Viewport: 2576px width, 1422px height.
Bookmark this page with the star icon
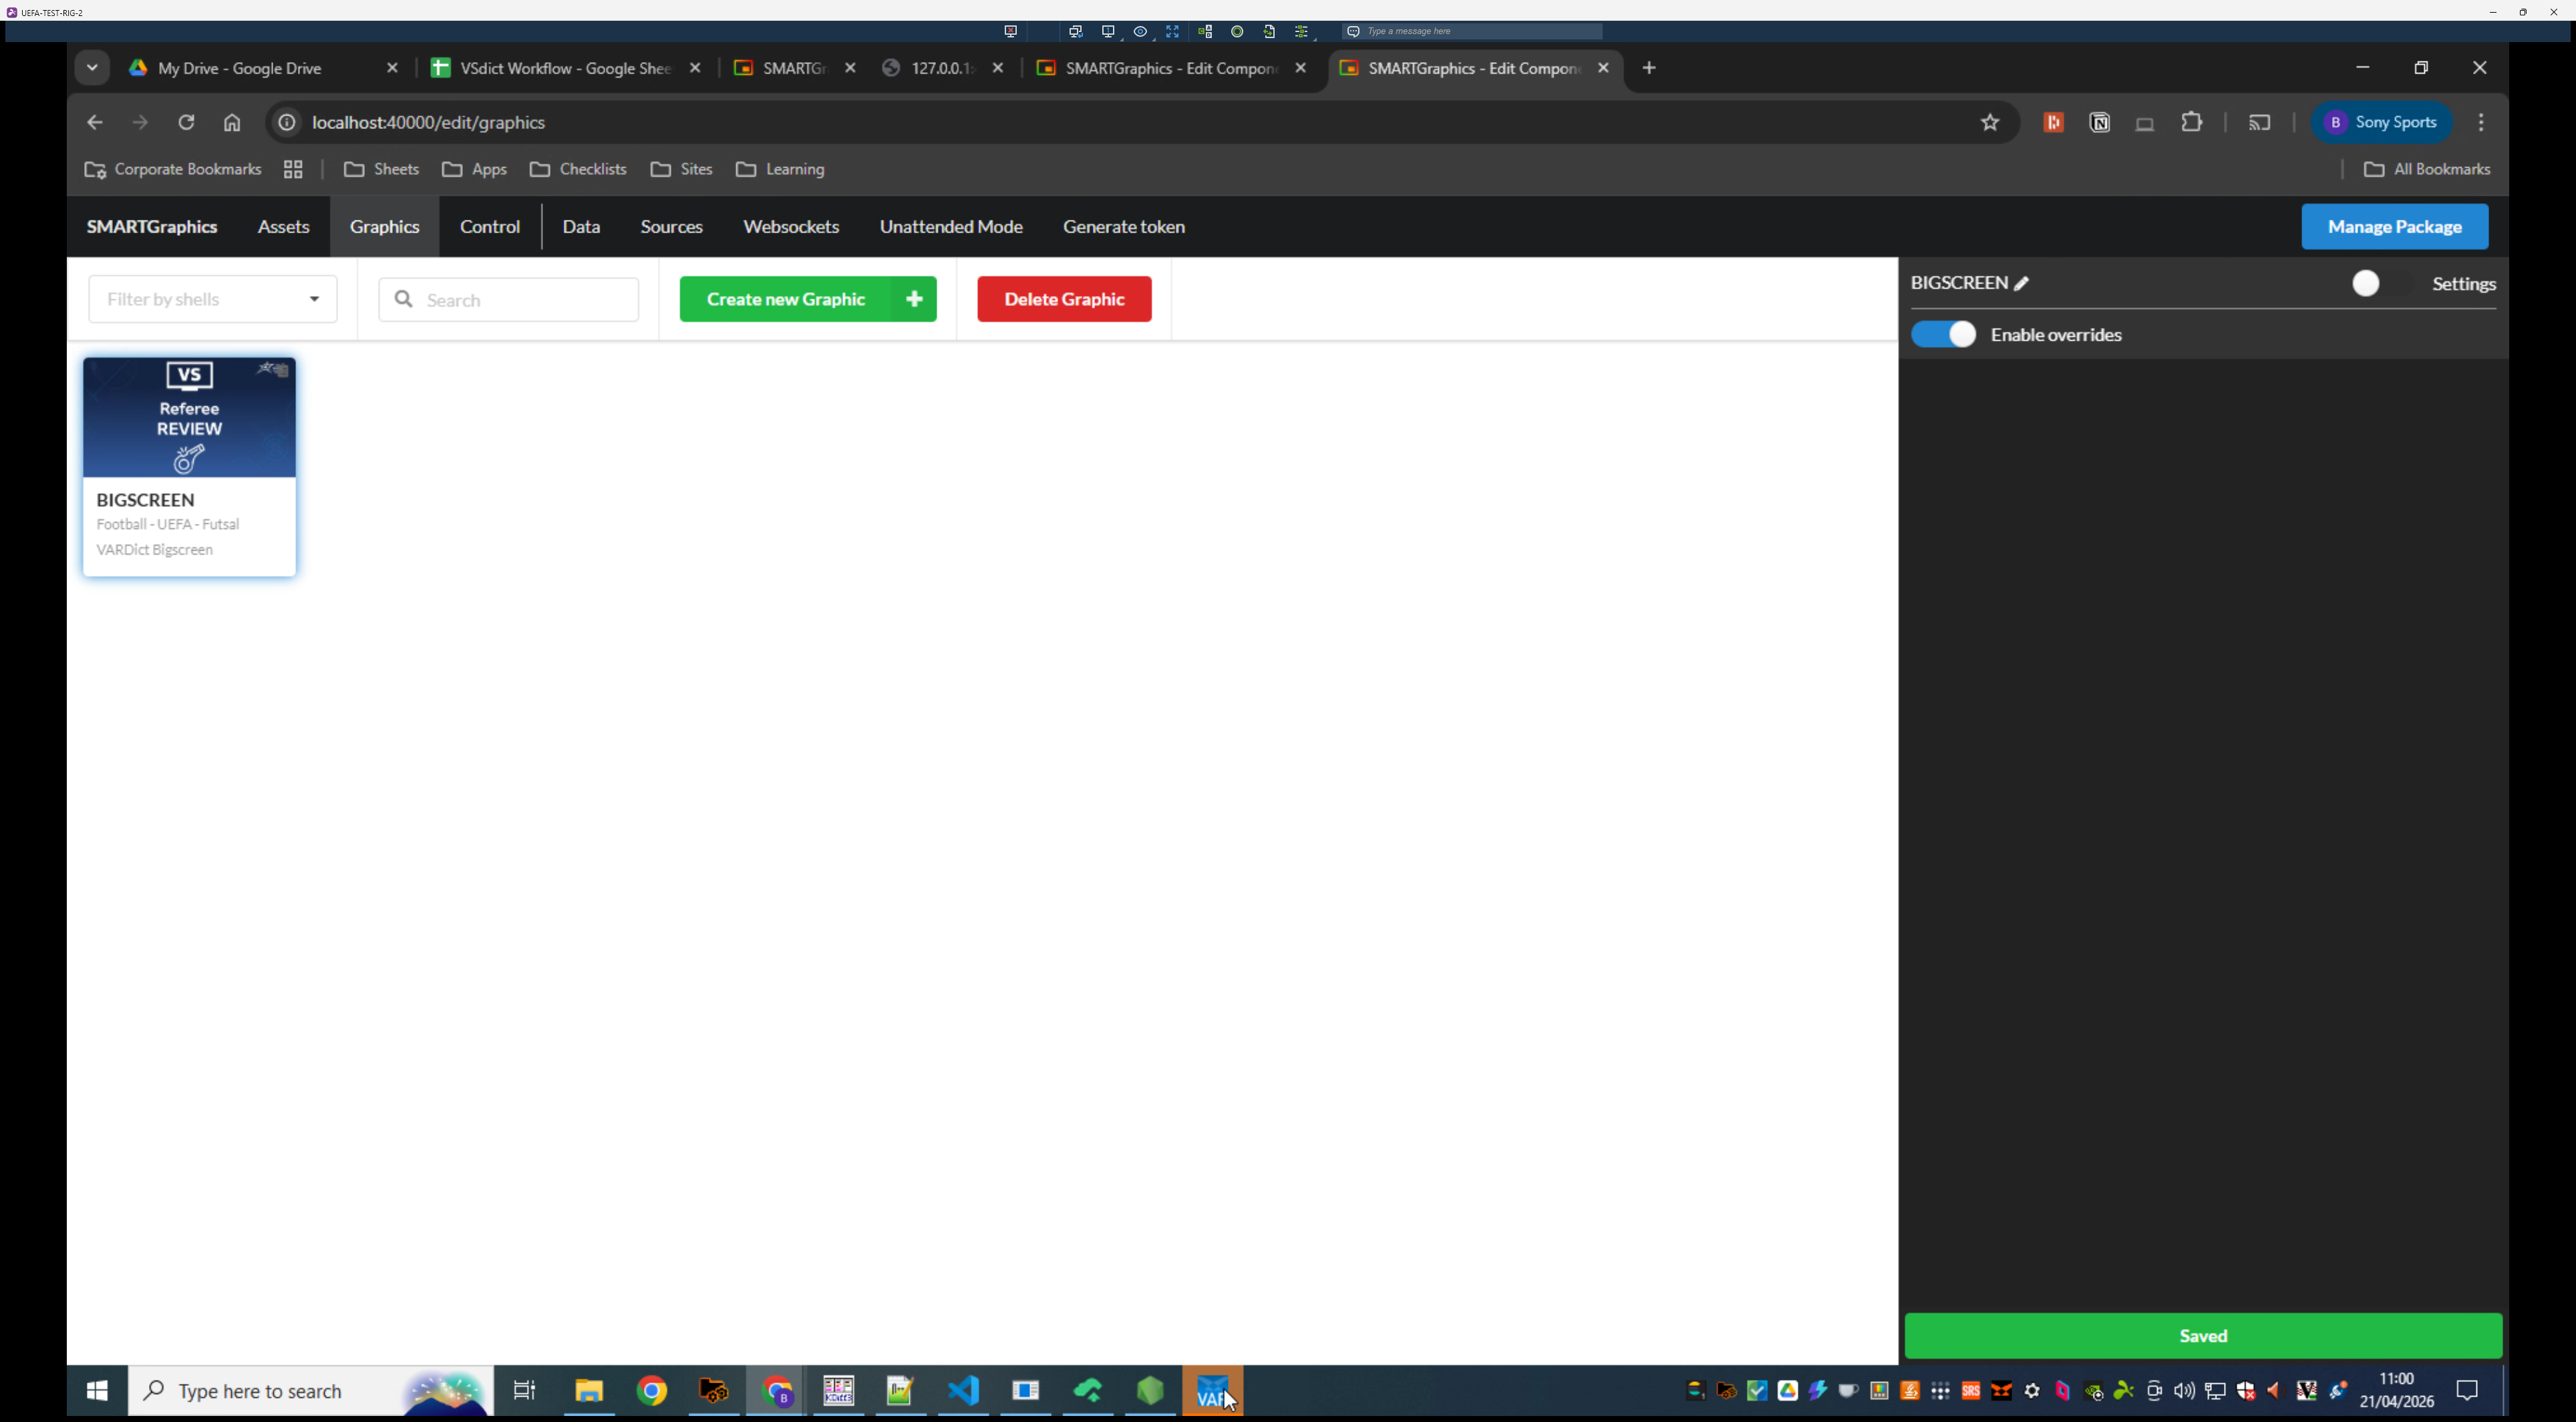point(1989,122)
